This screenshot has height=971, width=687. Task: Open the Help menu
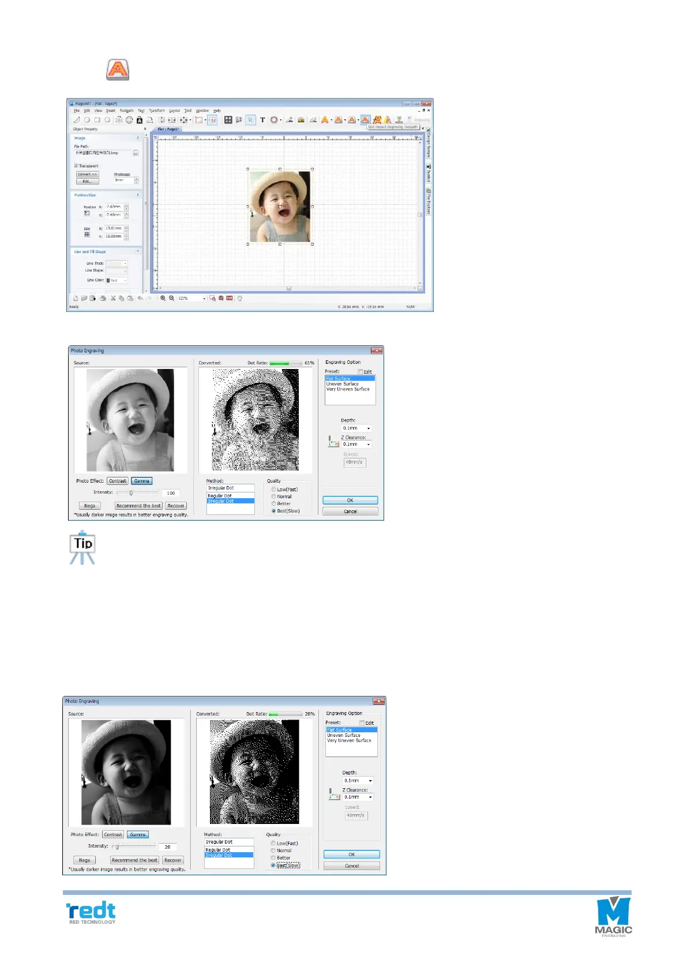pyautogui.click(x=217, y=111)
